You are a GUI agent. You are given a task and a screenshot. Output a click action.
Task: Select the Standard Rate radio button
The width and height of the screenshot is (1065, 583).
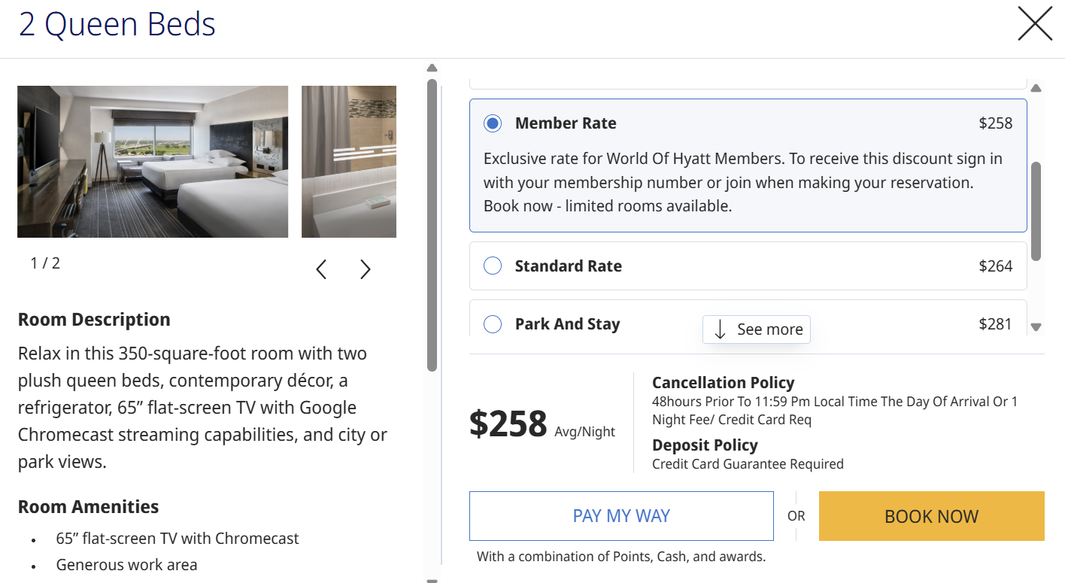(493, 266)
